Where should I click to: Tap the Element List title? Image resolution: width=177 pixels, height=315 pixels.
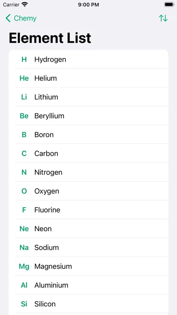pos(50,38)
